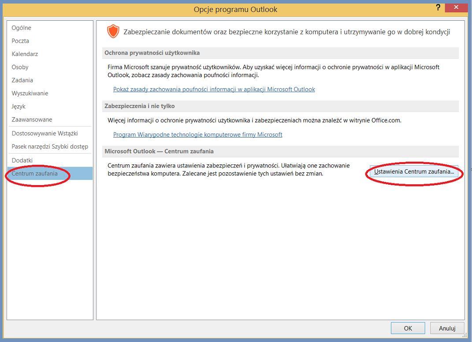Open privacy policy link for Microsoft Outlook
This screenshot has width=472, height=342.
tap(214, 89)
